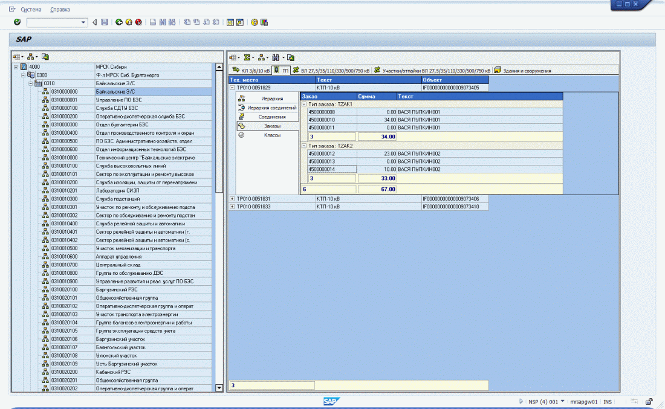Click the Customize Local Layout icon

coord(264,22)
